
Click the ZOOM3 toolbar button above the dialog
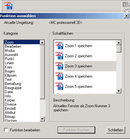point(8,5)
